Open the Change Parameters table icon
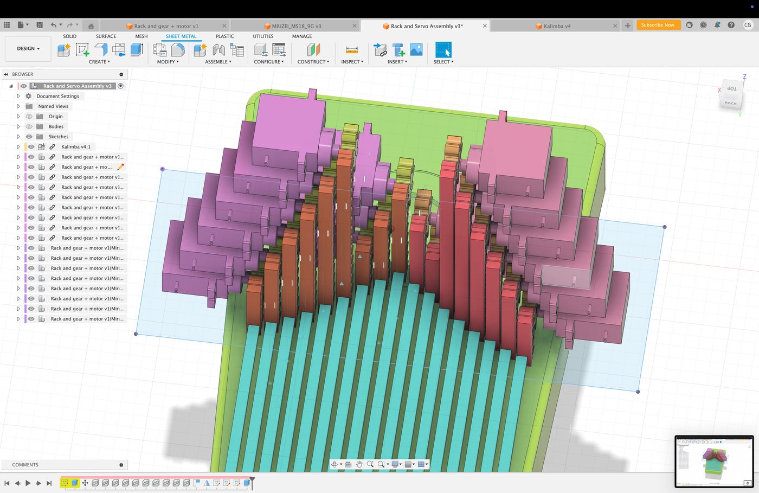Screen dimensions: 759x493 [x=279, y=50]
